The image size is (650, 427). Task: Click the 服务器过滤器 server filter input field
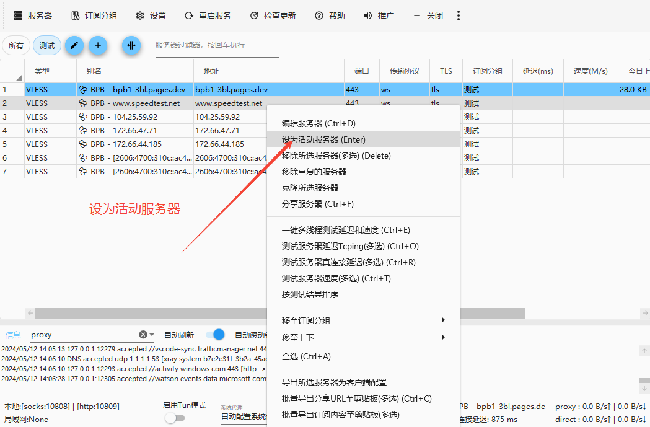tap(217, 45)
